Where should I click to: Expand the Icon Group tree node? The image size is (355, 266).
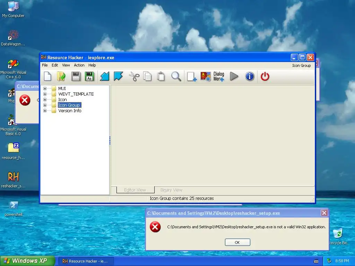(45, 105)
